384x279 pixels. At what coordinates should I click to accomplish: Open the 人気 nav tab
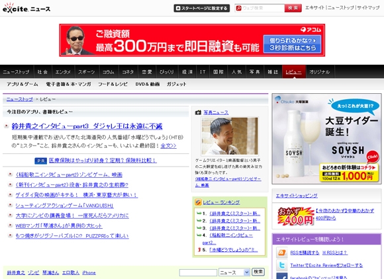(x=236, y=72)
